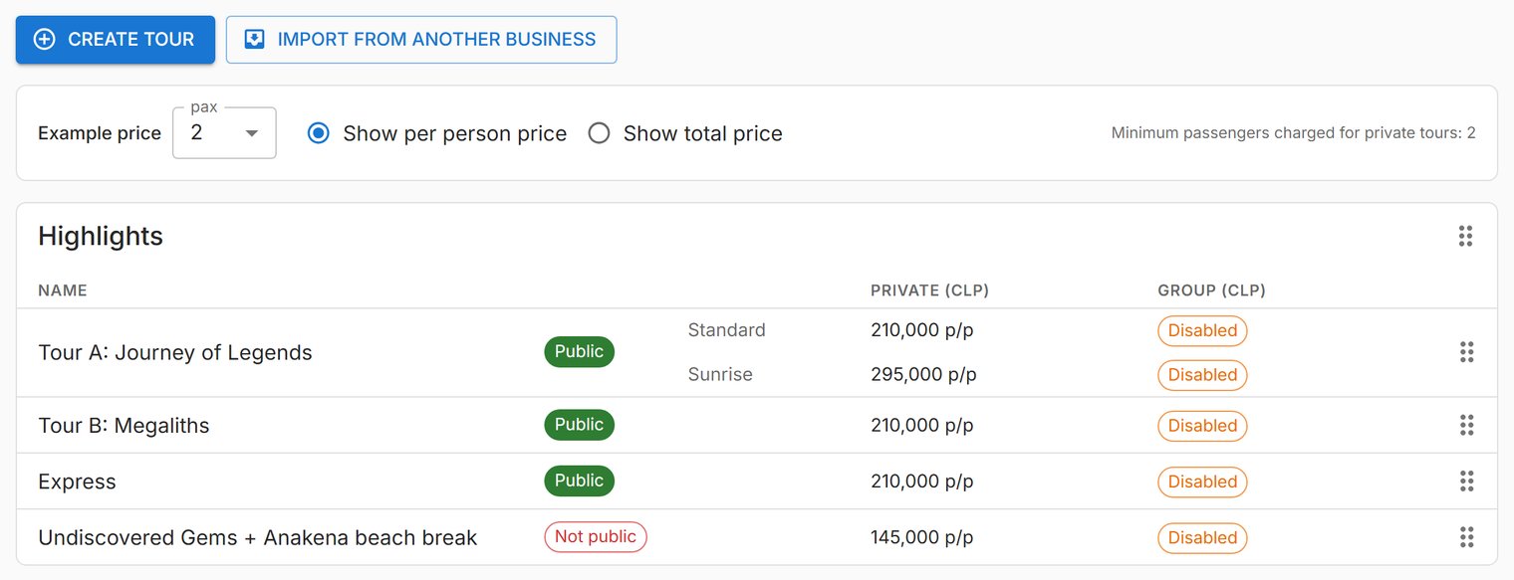Click drag handle for Tour A row
1514x580 pixels.
tap(1466, 352)
